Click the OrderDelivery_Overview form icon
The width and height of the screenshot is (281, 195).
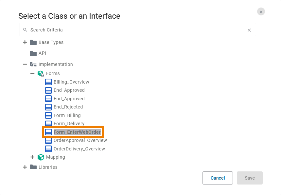48,149
